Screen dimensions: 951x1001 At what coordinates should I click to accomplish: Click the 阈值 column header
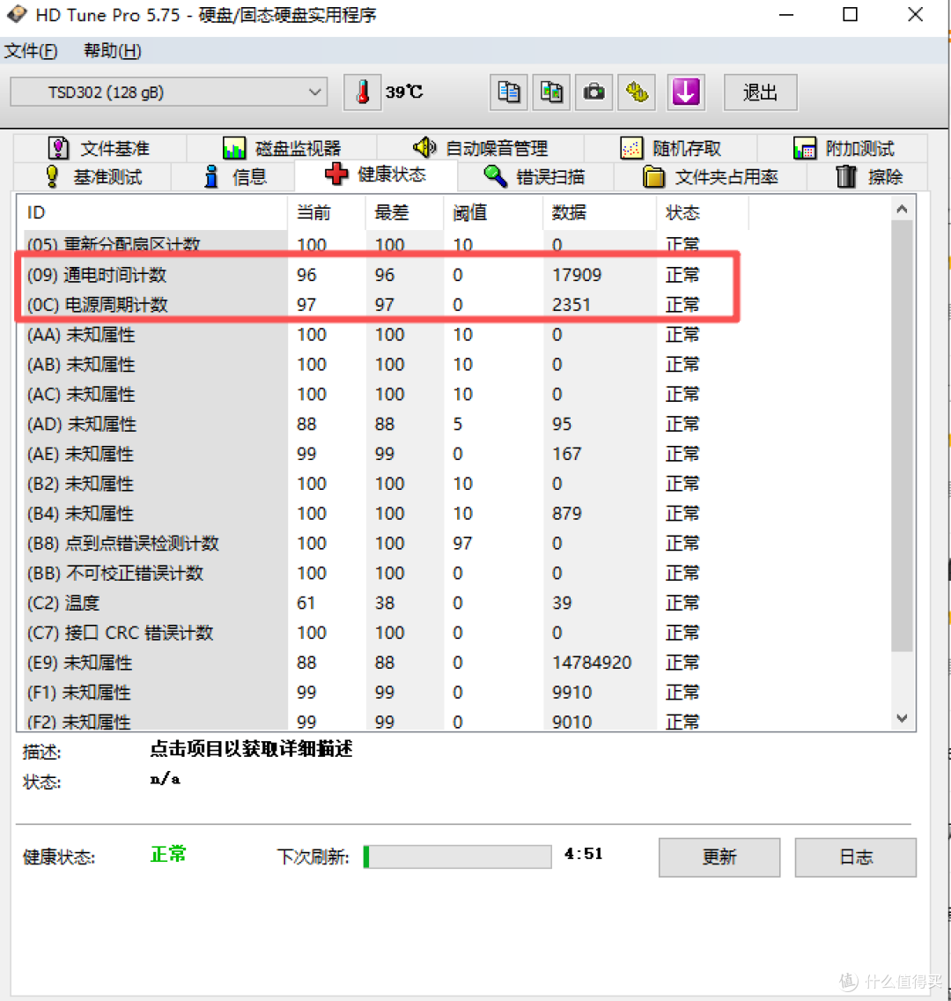point(493,212)
